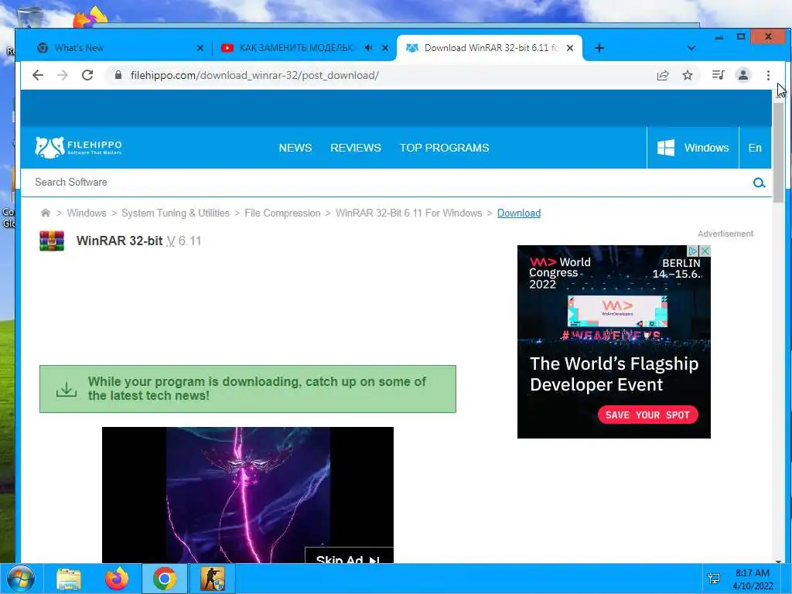The width and height of the screenshot is (792, 594).
Task: Click the purple lightning video ad
Action: coord(247,495)
